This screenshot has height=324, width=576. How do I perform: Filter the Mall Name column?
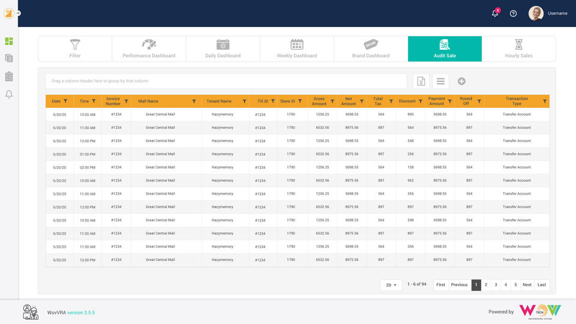(x=194, y=101)
